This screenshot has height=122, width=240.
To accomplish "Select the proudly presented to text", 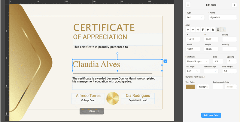I will pos(100,47).
